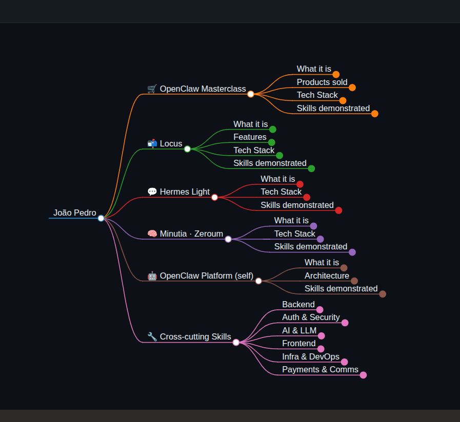The width and height of the screenshot is (460, 422).
Task: Expand orange dot after Masterclass 'Skills demonstrated'
Action: (x=375, y=114)
